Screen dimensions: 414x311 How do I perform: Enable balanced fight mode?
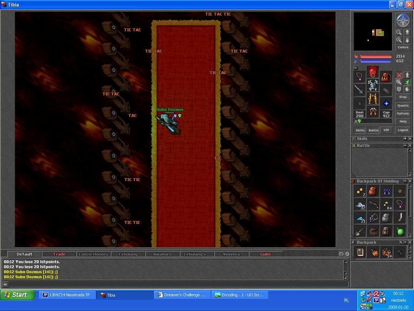399,82
